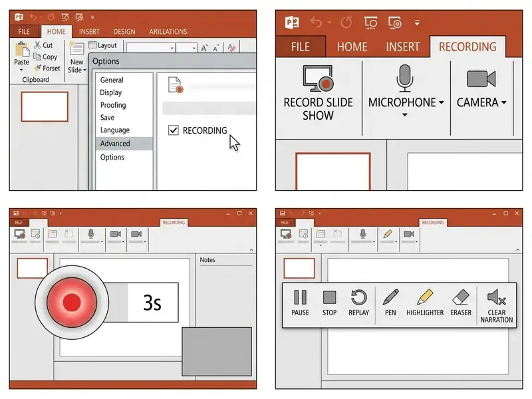Click Start From Beginning icon, top-right title bar
Screen dimensions: 532x399
(x=370, y=23)
